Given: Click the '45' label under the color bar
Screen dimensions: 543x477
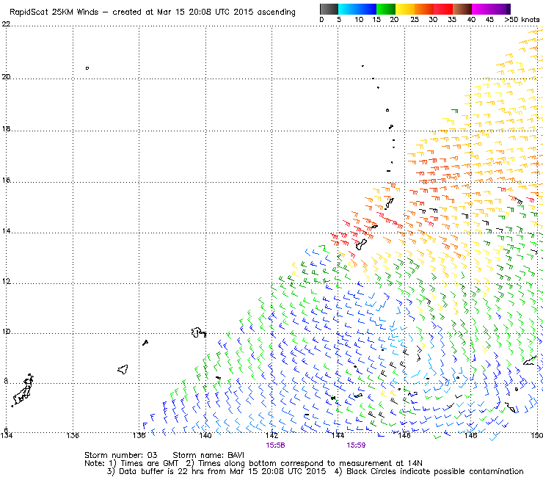Looking at the screenshot, I should (x=489, y=20).
